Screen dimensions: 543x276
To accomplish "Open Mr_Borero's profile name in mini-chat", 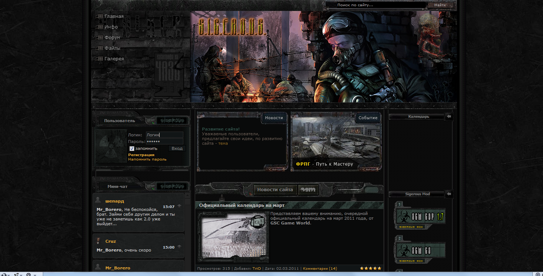I will tap(118, 268).
